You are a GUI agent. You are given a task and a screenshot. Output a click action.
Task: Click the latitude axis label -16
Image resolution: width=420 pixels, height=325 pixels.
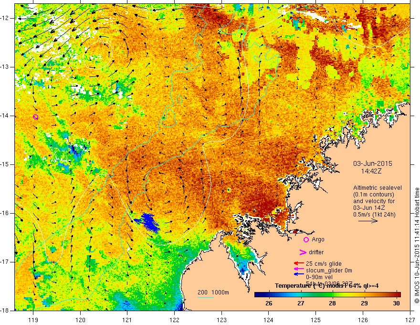tap(5, 213)
